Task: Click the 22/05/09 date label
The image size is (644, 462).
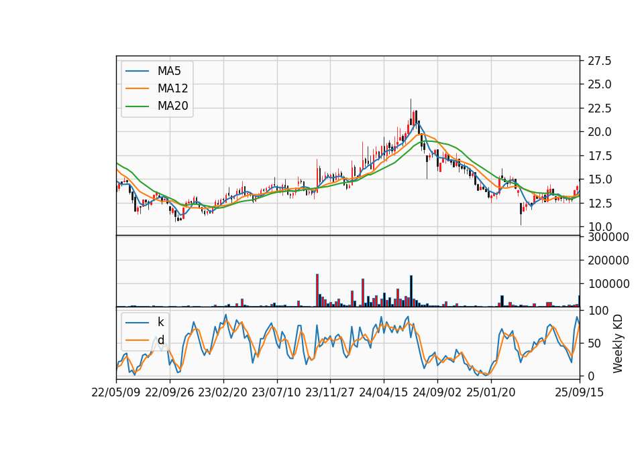Action: 116,392
